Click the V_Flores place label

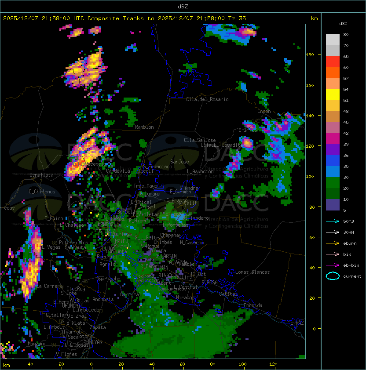tap(66, 354)
